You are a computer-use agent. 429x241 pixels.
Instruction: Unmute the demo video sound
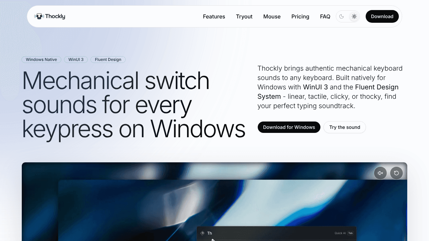point(380,173)
